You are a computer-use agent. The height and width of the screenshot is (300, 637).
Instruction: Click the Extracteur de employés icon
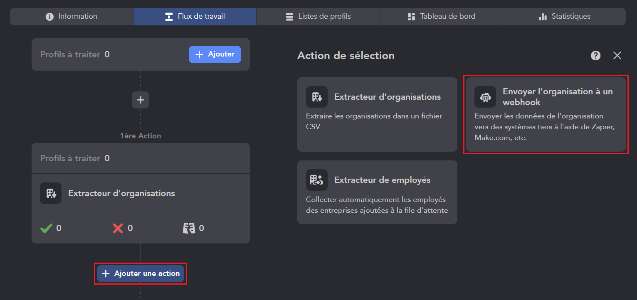tap(317, 180)
